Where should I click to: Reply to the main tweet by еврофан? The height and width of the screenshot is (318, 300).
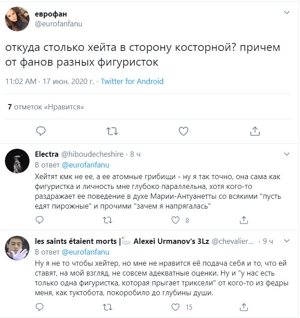click(41, 131)
